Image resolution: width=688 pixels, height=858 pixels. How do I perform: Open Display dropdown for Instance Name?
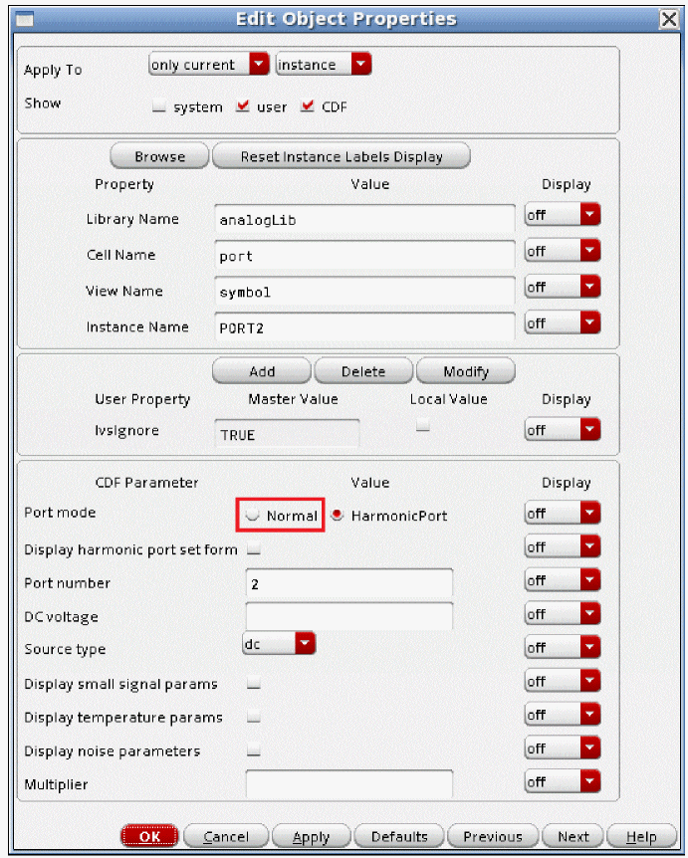pos(563,322)
